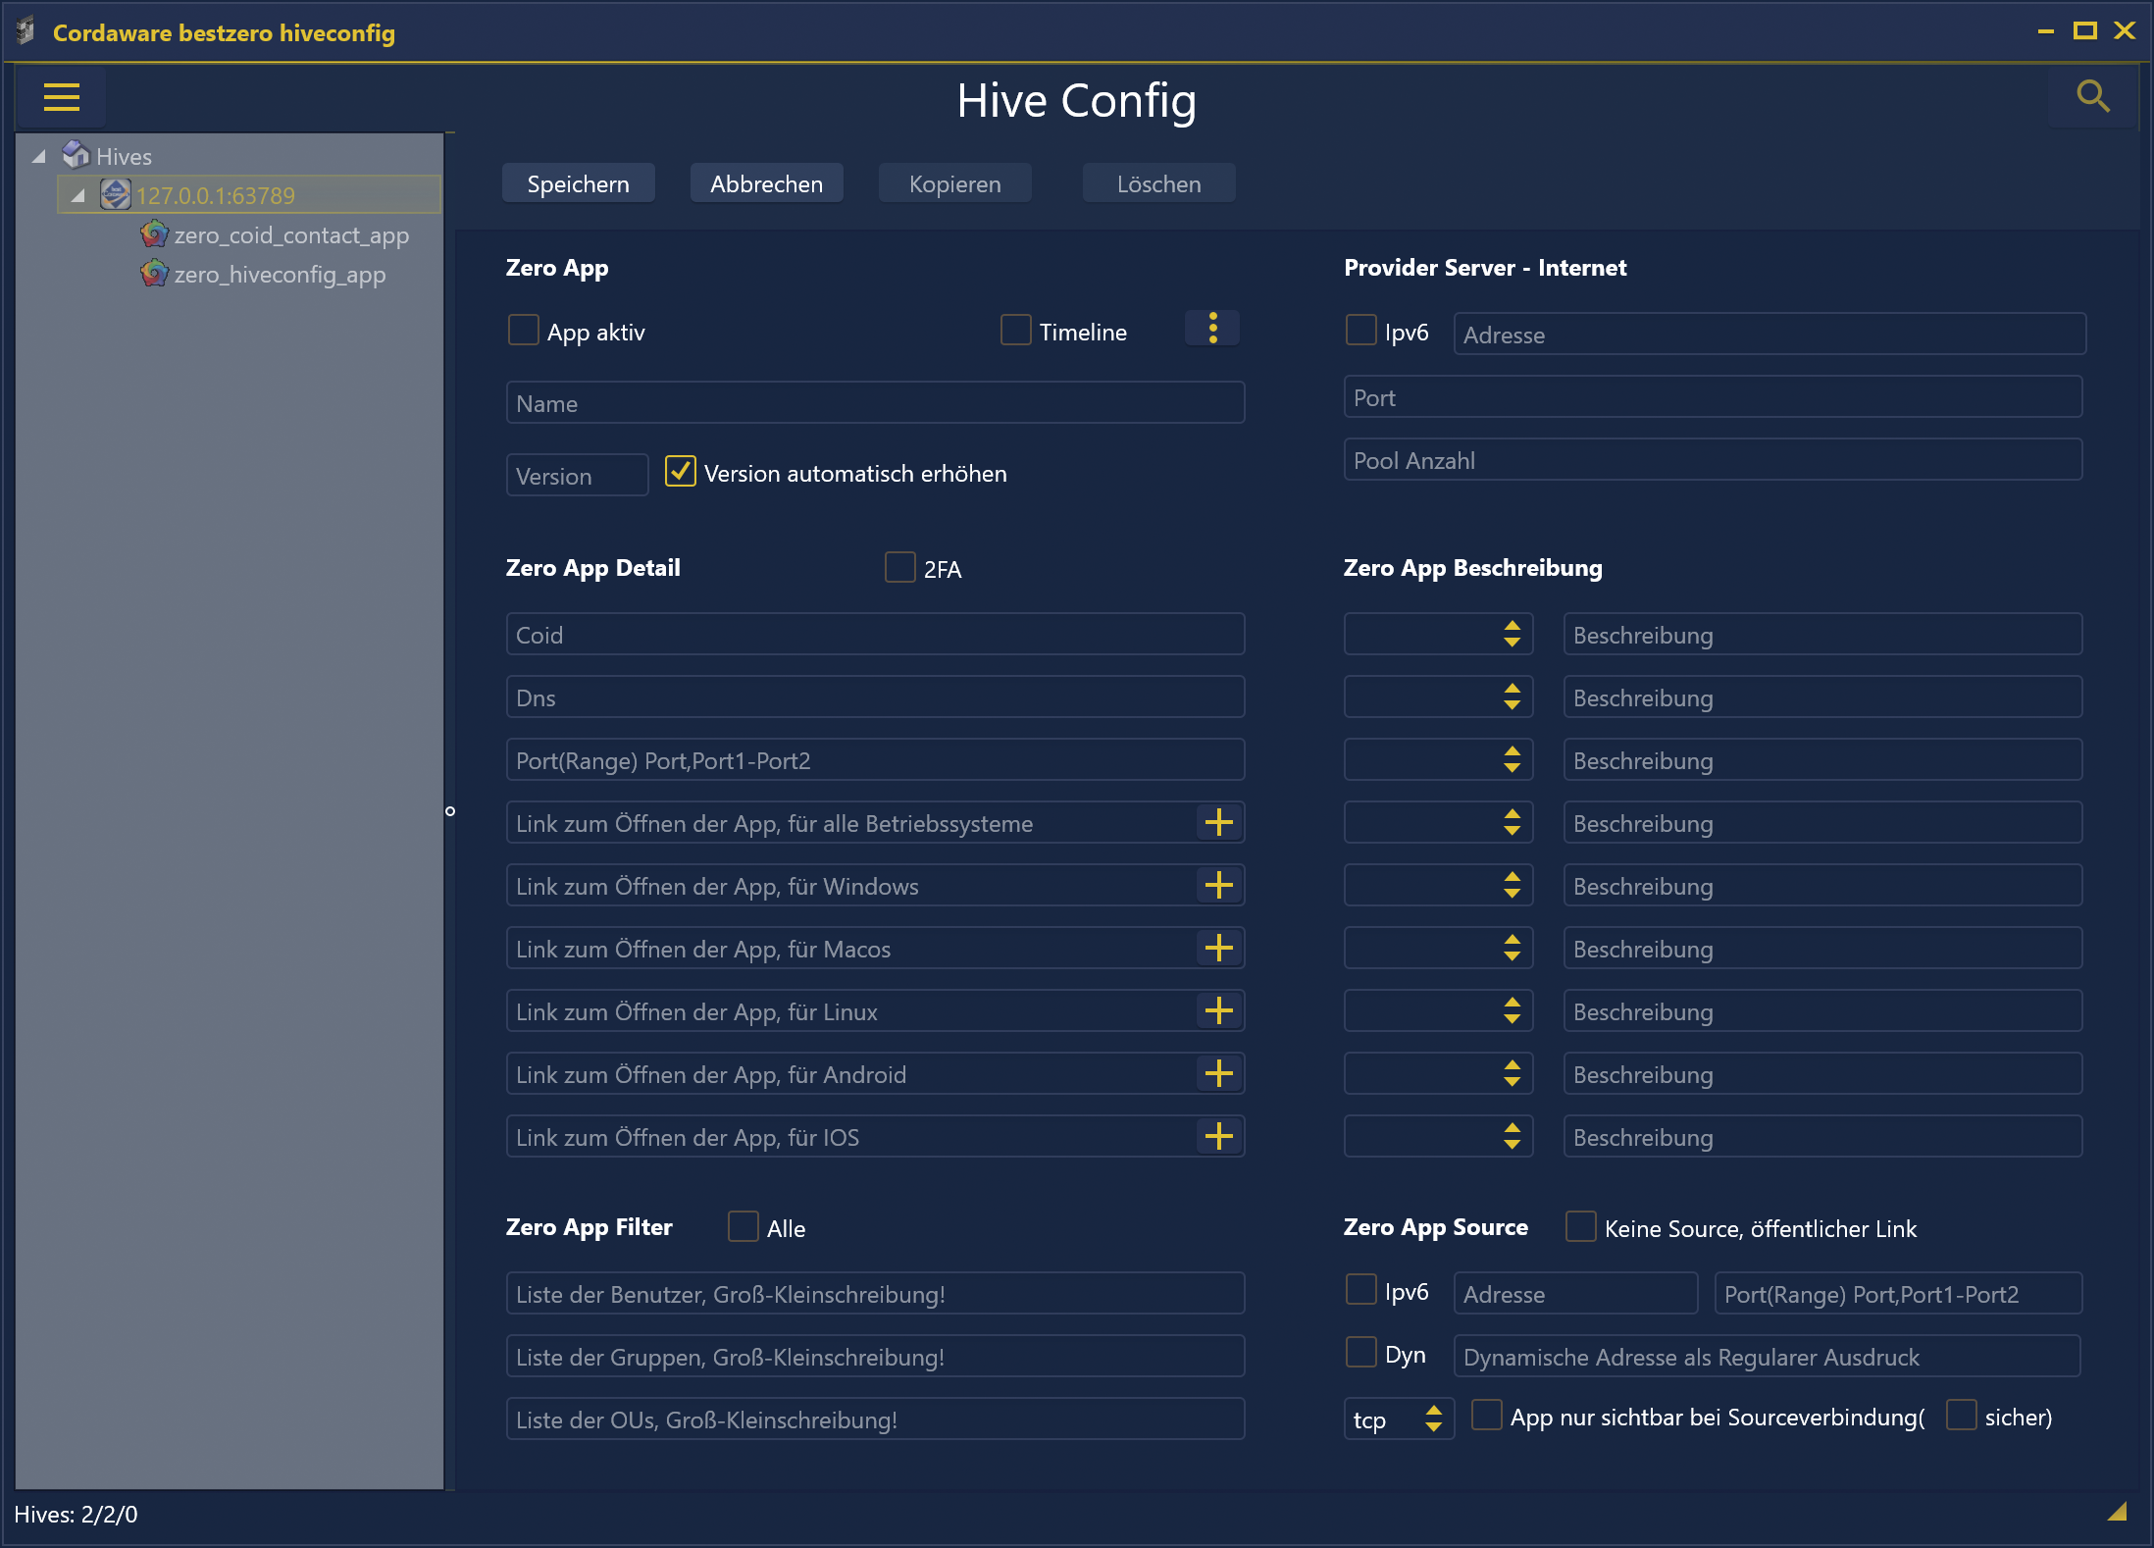Select the Kopieren menu action
The height and width of the screenshot is (1548, 2154).
pos(953,182)
